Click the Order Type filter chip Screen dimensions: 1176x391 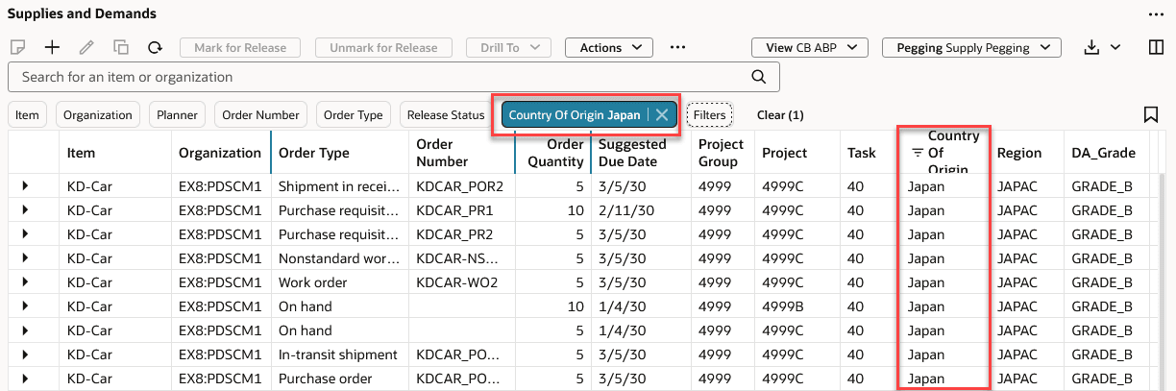pos(354,115)
